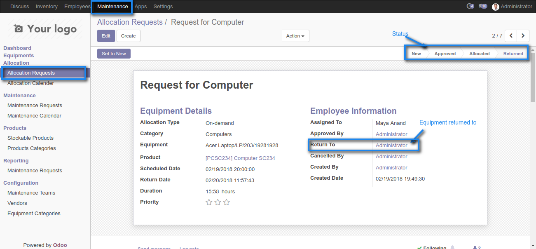Go to the previous record arrow
The height and width of the screenshot is (249, 536).
(x=511, y=36)
